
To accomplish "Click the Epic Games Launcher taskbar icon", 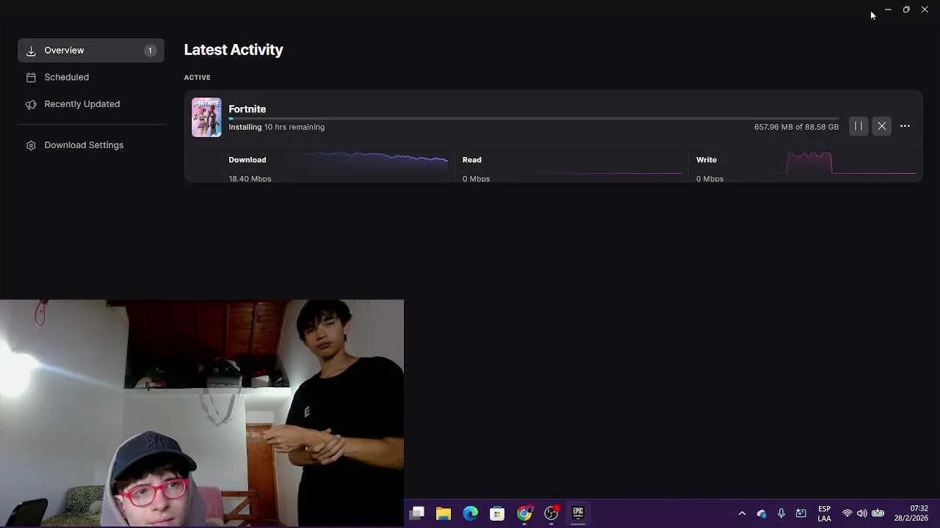I will 578,513.
